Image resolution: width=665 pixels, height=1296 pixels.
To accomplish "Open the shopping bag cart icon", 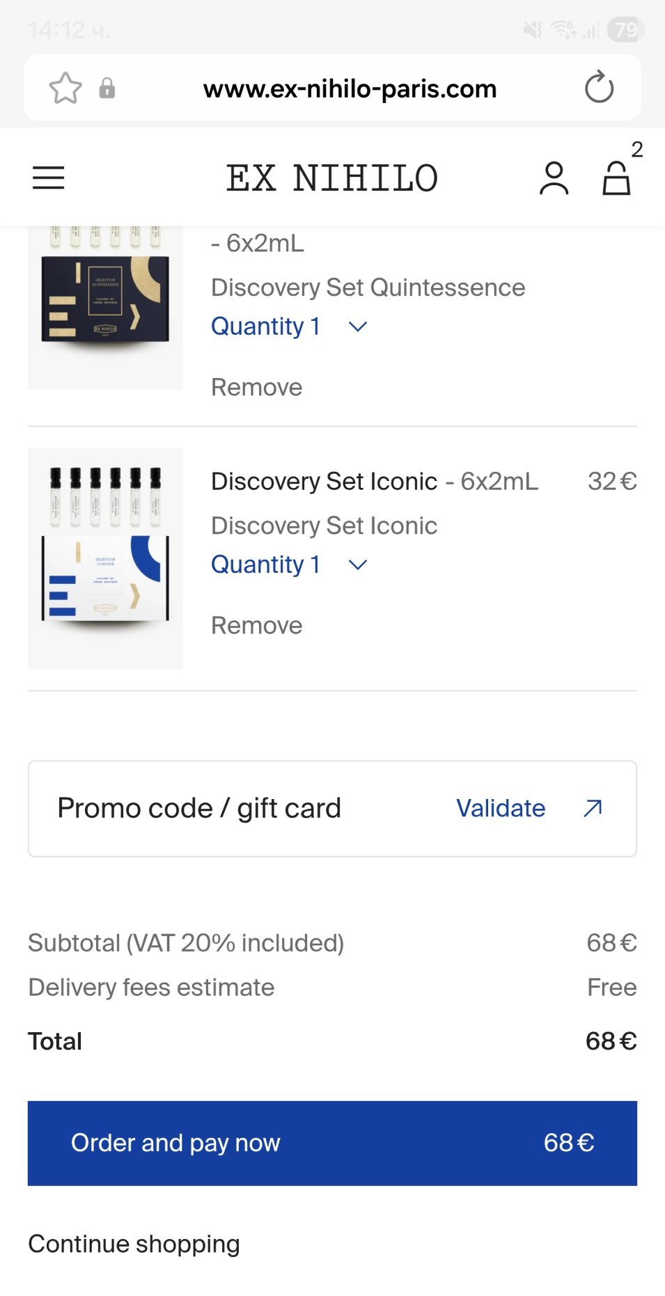I will pyautogui.click(x=617, y=178).
